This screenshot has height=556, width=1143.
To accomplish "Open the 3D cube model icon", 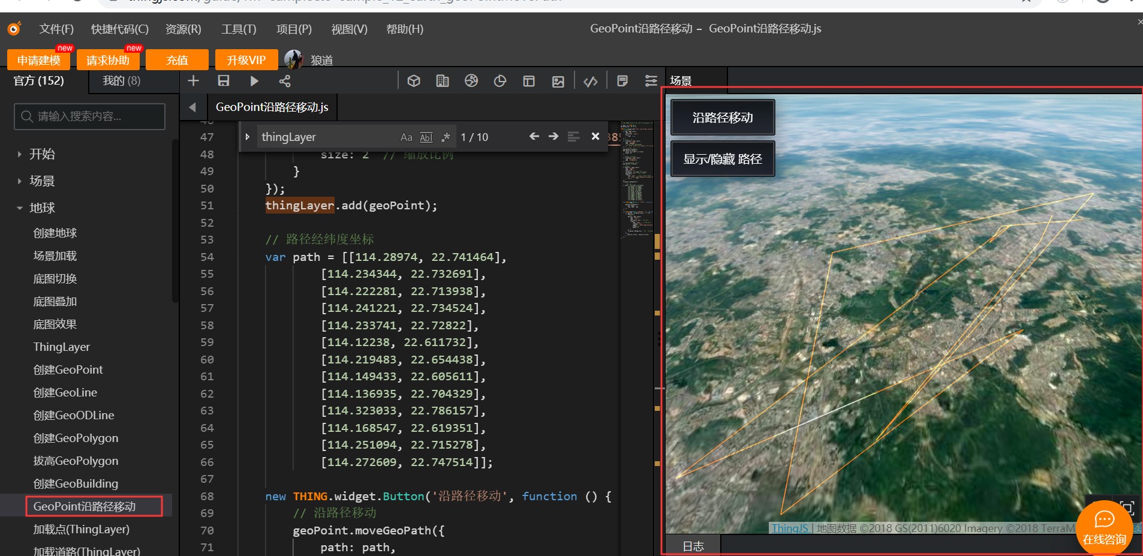I will (x=414, y=80).
